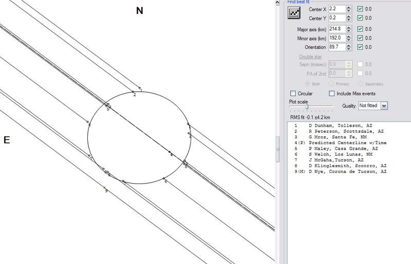Select the Predicted Centerline w/Time entry
This screenshot has width=411, height=264.
pos(347,143)
